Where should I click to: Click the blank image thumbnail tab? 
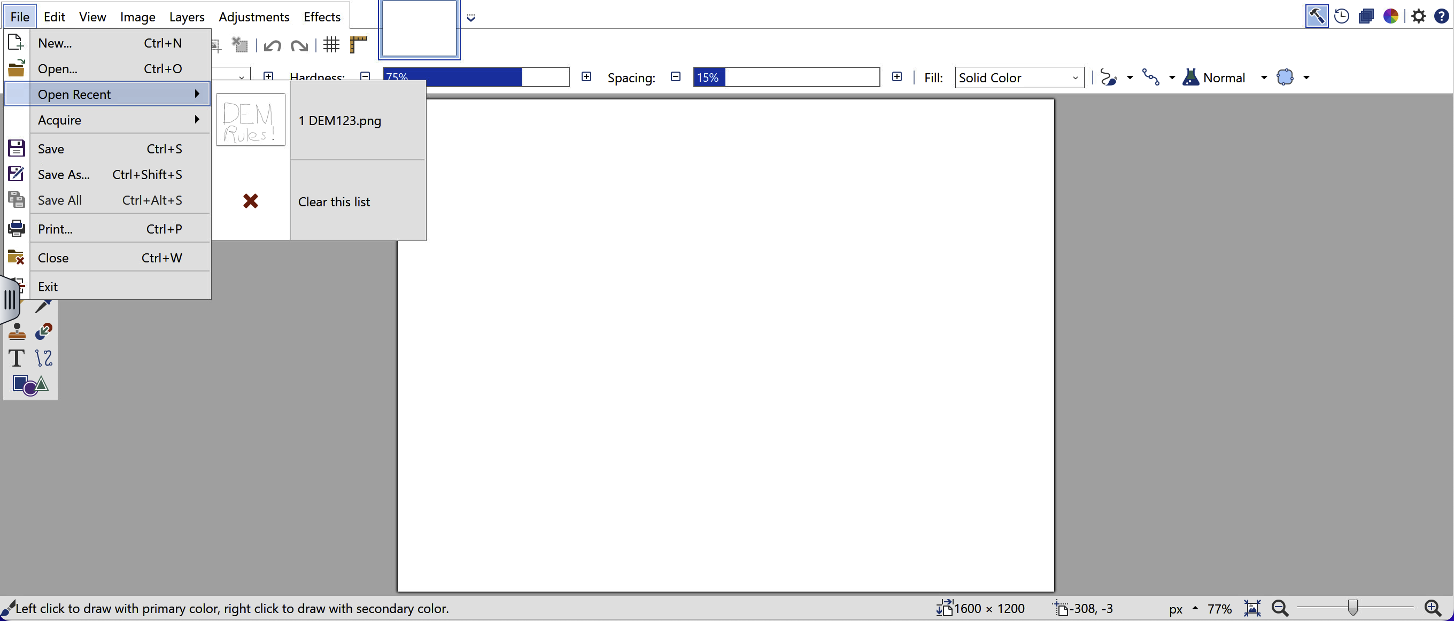click(x=419, y=28)
